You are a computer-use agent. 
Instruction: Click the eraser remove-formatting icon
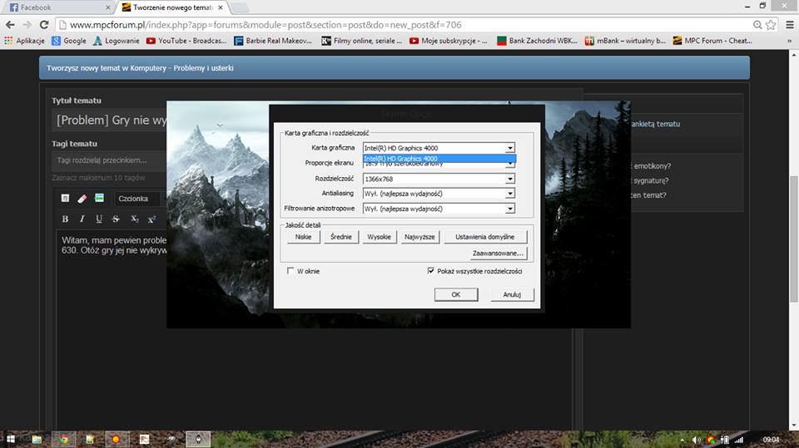82,199
